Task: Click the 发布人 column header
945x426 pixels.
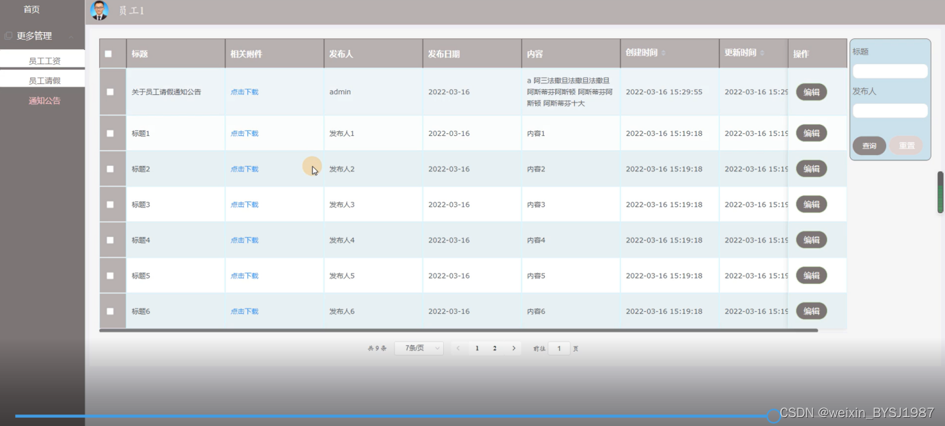Action: [x=373, y=54]
